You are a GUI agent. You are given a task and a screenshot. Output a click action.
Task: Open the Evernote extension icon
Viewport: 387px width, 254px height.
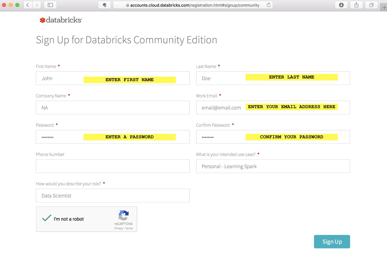[x=104, y=5]
